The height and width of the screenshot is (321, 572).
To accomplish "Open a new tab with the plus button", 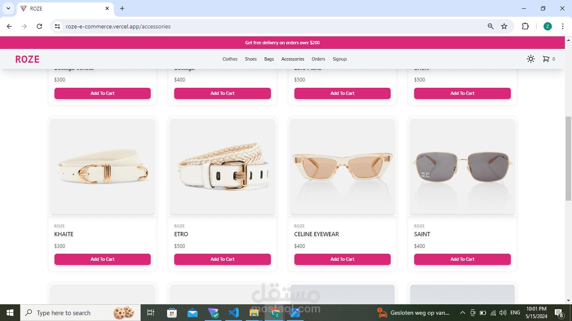I will click(122, 8).
